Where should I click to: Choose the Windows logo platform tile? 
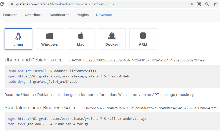tap(49, 39)
